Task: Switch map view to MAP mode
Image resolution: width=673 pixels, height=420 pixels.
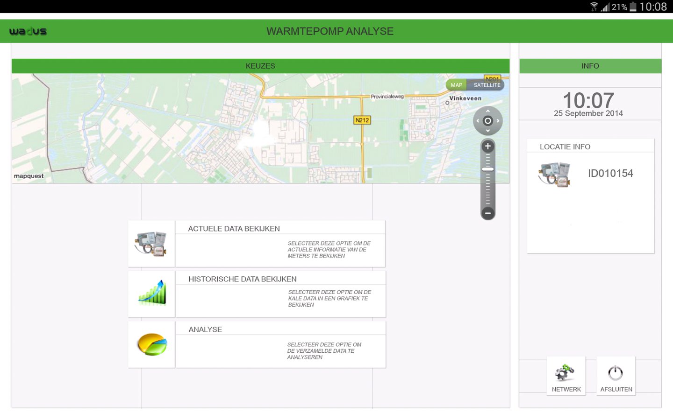Action: pyautogui.click(x=457, y=85)
